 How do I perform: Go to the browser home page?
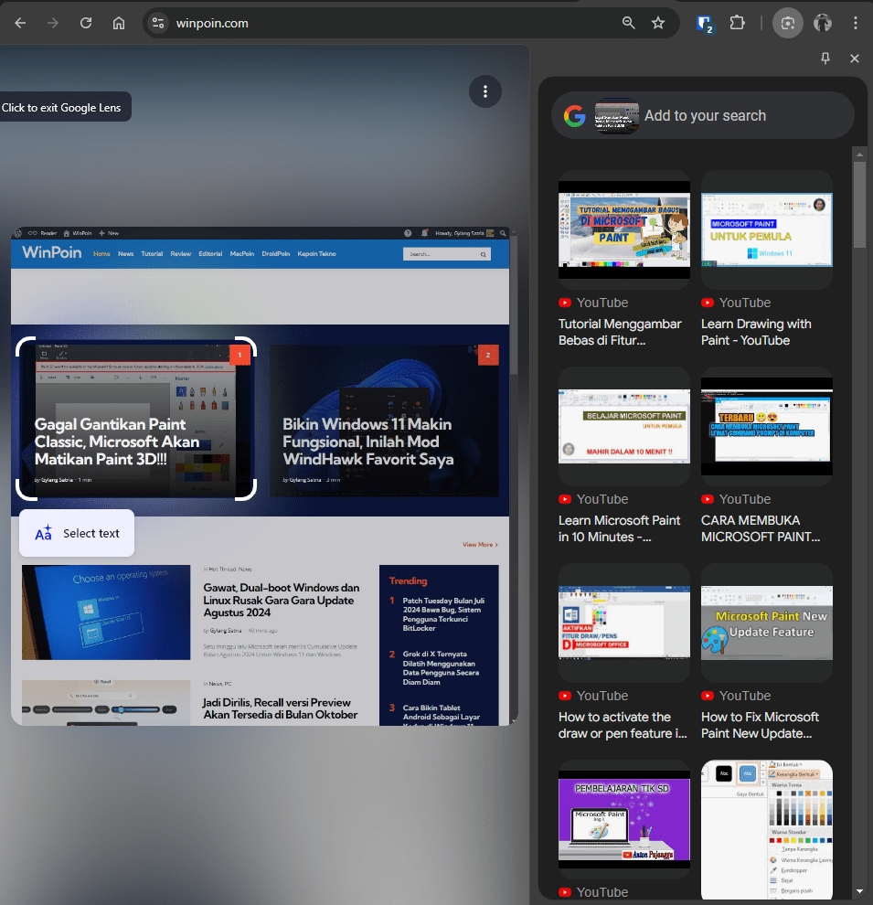pyautogui.click(x=119, y=23)
